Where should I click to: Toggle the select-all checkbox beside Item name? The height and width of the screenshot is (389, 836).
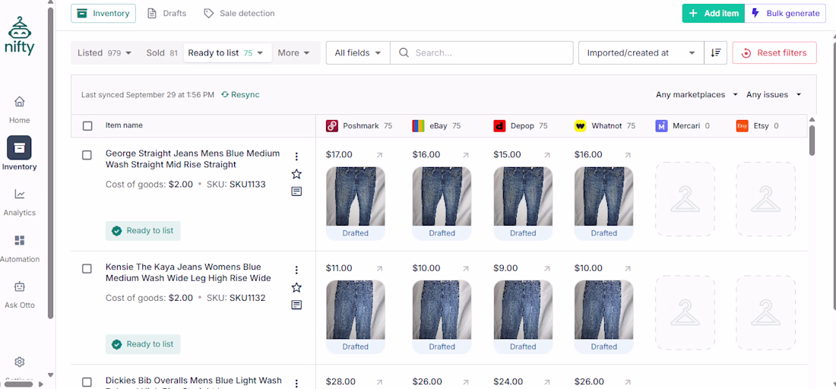click(87, 126)
